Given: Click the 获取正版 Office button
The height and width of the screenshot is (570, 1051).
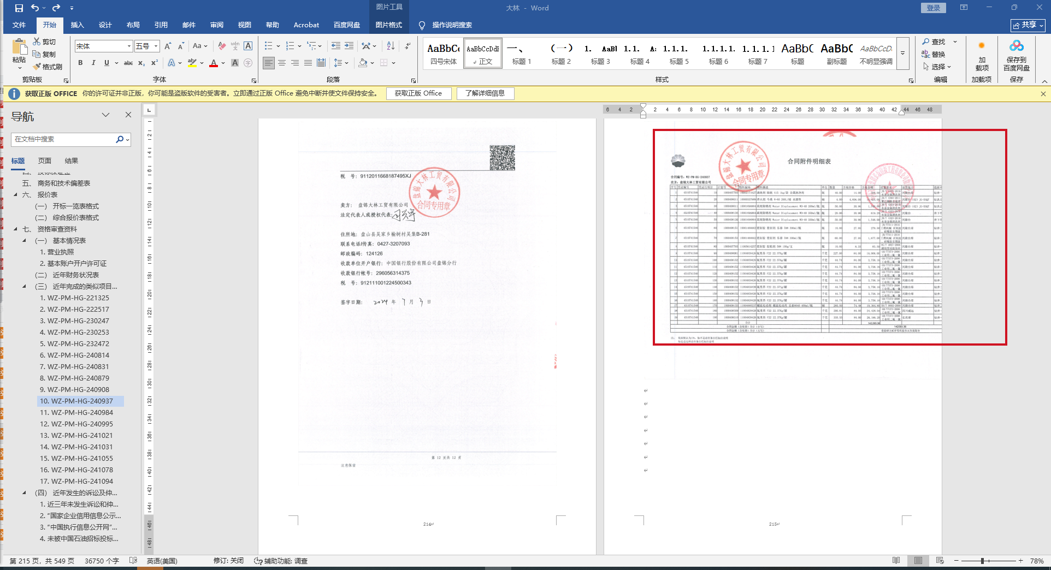Looking at the screenshot, I should point(418,93).
